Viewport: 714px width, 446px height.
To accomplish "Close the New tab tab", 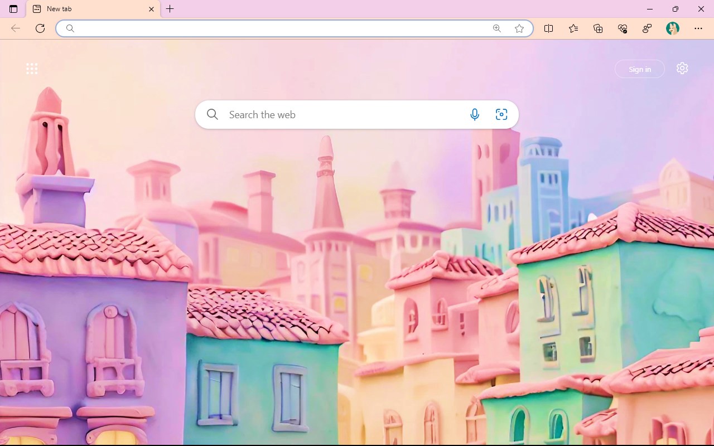I will [x=151, y=9].
